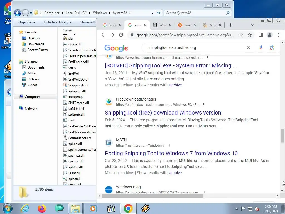Select Music library

point(32,73)
